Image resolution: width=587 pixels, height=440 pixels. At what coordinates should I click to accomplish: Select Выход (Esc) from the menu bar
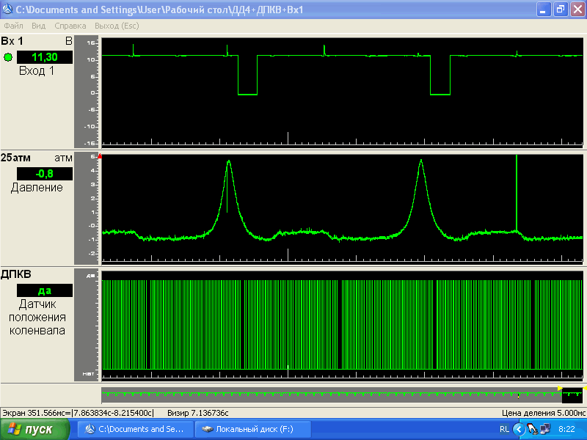[117, 26]
